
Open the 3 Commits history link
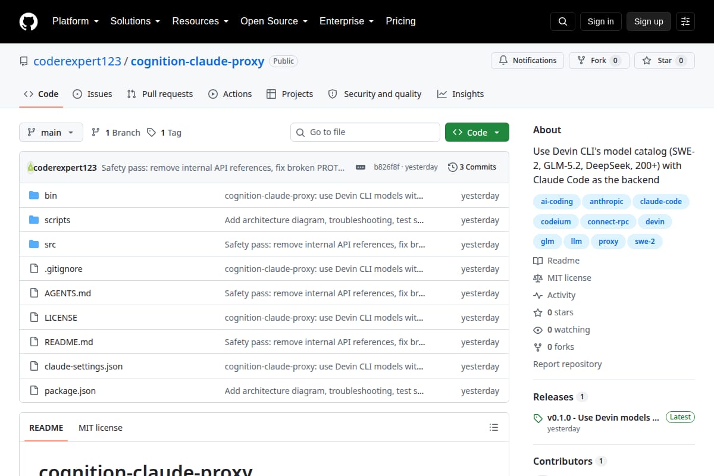[472, 167]
